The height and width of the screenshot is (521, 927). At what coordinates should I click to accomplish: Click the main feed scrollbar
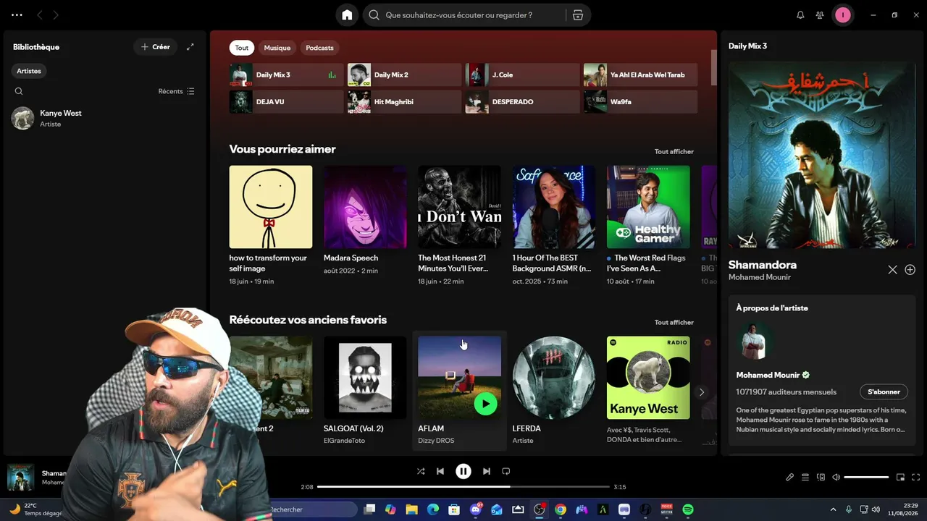click(713, 67)
